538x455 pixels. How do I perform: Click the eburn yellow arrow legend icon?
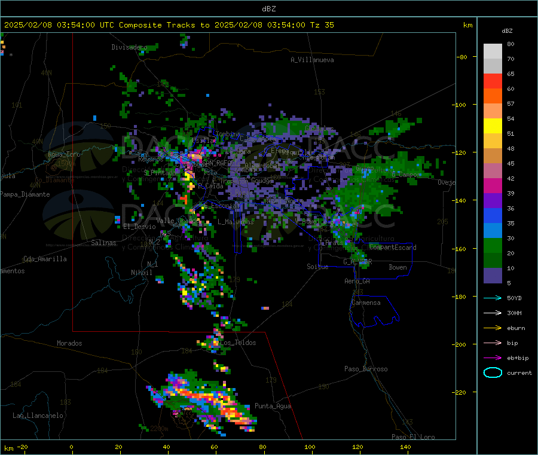click(x=493, y=328)
